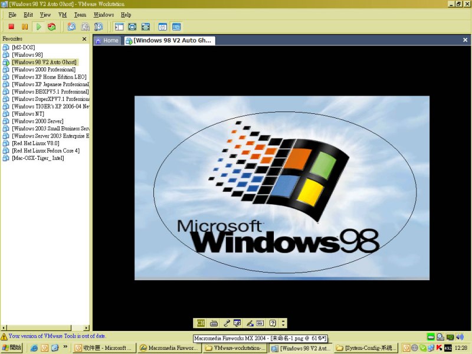Click the CH input language button
The width and height of the screenshot is (472, 354).
click(201, 323)
